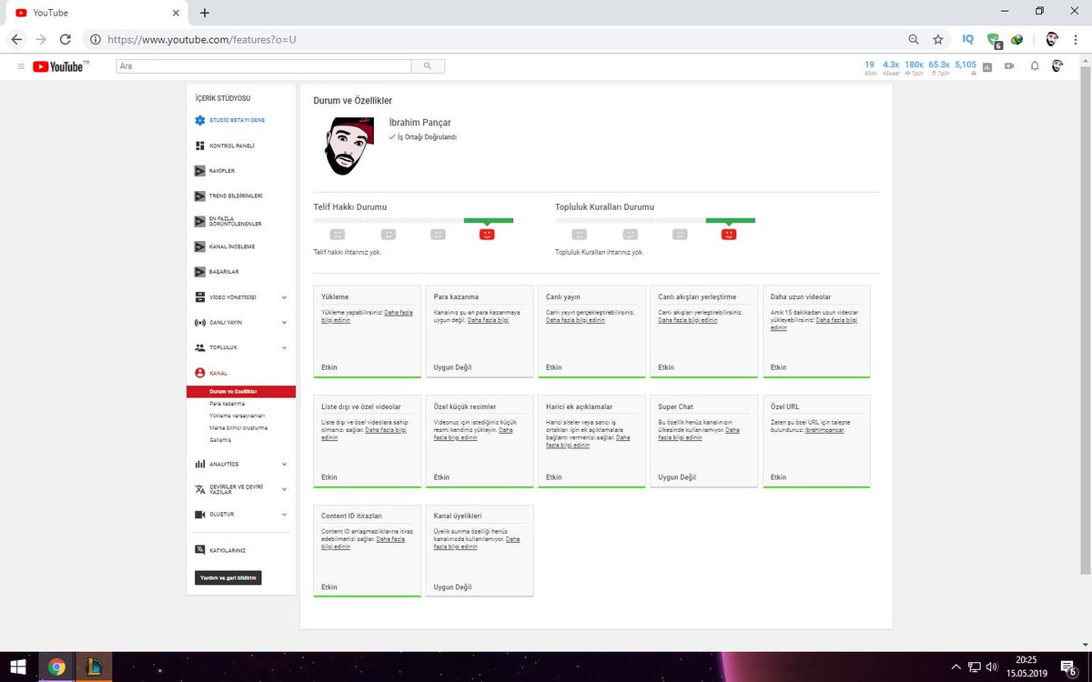This screenshot has height=682, width=1092.
Task: Expand the Oluştur section
Action: tap(284, 514)
